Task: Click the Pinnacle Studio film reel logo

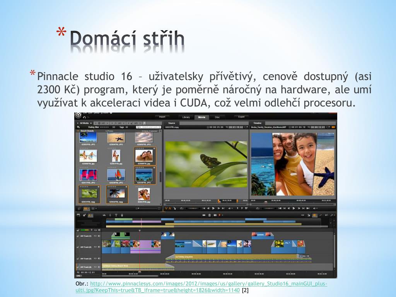Action: point(78,115)
